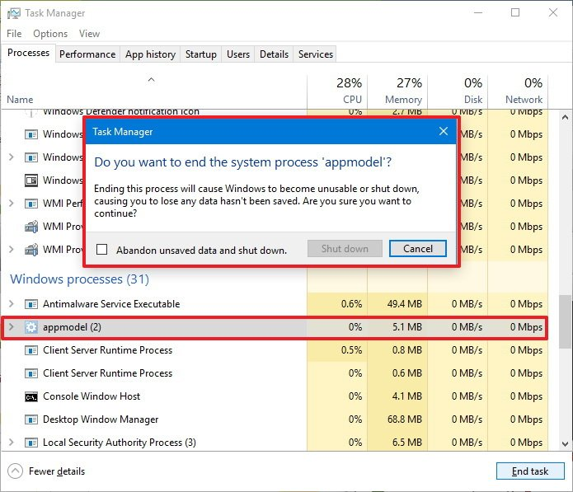Screen dimensions: 573x492
Task: Click the Fewer details arrow icon
Action: pos(15,471)
